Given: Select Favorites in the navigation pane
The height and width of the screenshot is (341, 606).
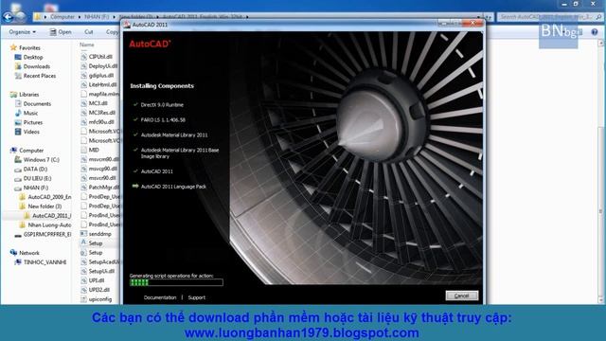Looking at the screenshot, I should point(29,48).
